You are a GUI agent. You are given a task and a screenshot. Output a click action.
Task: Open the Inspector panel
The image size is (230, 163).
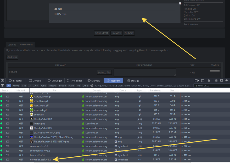15,80
